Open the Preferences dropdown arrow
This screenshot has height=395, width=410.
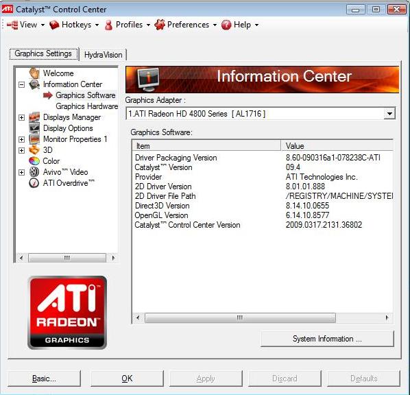click(x=215, y=25)
